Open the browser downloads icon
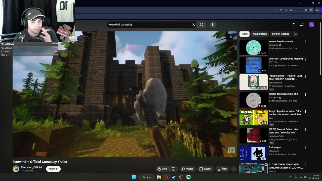This screenshot has height=181, width=322. (x=301, y=10)
